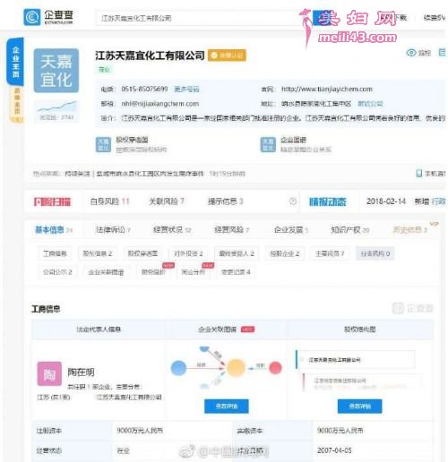This screenshot has width=448, height=462.
Task: Switch to the 知识产权 tab
Action: 350,229
